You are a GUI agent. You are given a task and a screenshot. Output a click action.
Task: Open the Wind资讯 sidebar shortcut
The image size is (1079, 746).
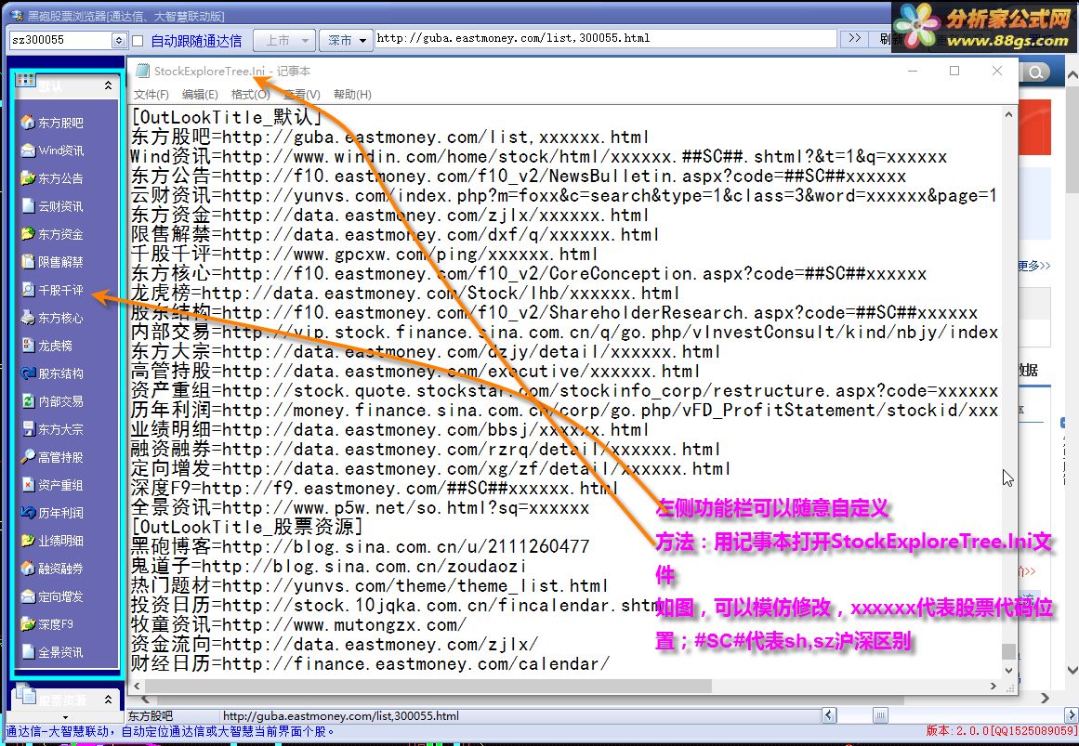tap(52, 150)
